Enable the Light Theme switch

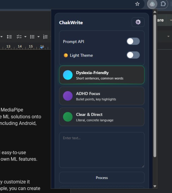tap(133, 55)
